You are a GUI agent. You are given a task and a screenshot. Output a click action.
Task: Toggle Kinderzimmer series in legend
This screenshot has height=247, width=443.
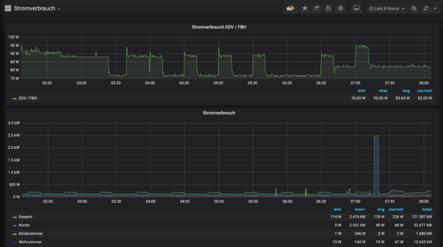[x=31, y=234]
